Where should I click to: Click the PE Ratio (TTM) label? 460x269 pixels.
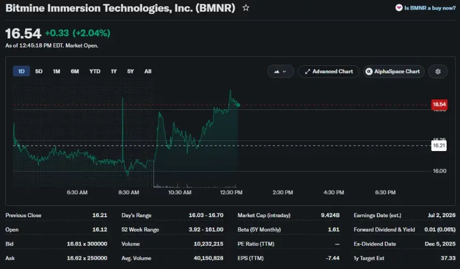point(256,244)
